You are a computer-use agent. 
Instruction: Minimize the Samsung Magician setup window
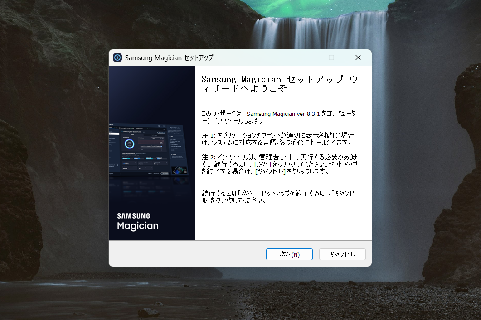(305, 57)
